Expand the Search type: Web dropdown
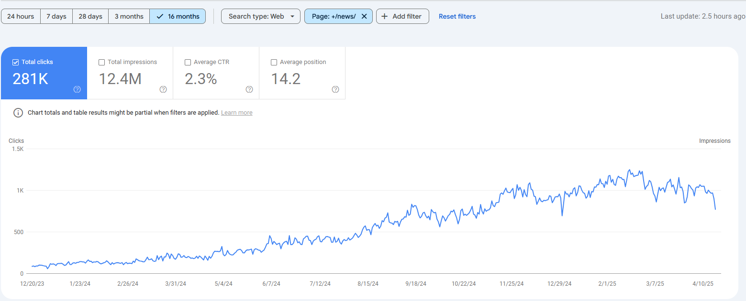The height and width of the screenshot is (301, 746). click(261, 16)
